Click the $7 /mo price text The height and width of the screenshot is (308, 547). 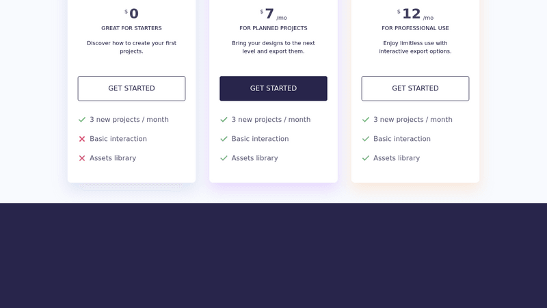[273, 14]
